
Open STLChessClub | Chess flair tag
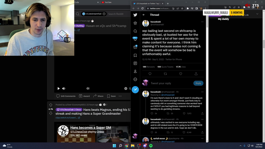click(69, 110)
